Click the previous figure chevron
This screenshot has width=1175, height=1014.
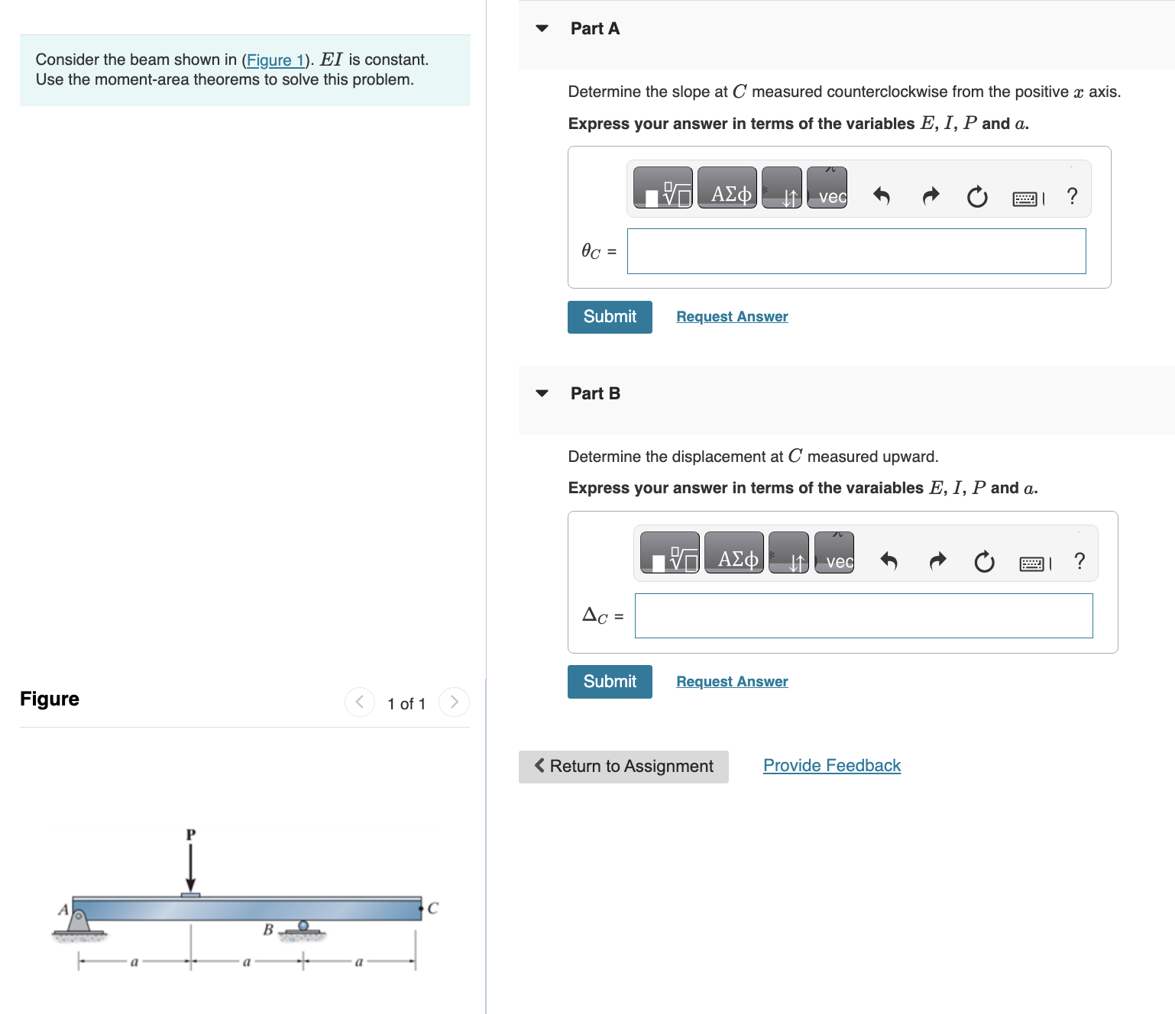[359, 702]
